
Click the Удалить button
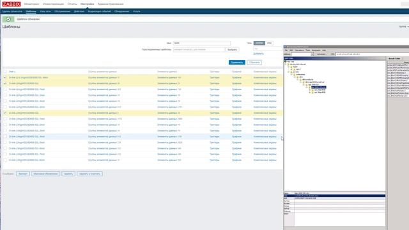click(x=68, y=174)
